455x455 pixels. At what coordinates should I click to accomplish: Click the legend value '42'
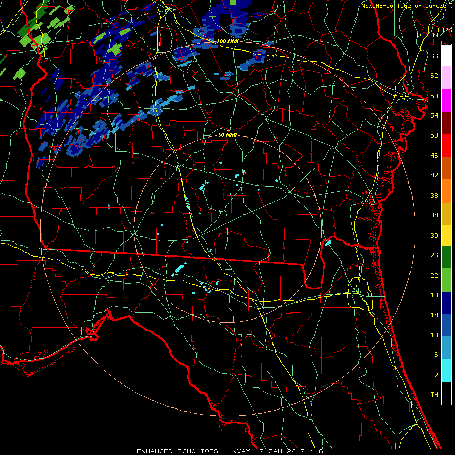coord(434,175)
